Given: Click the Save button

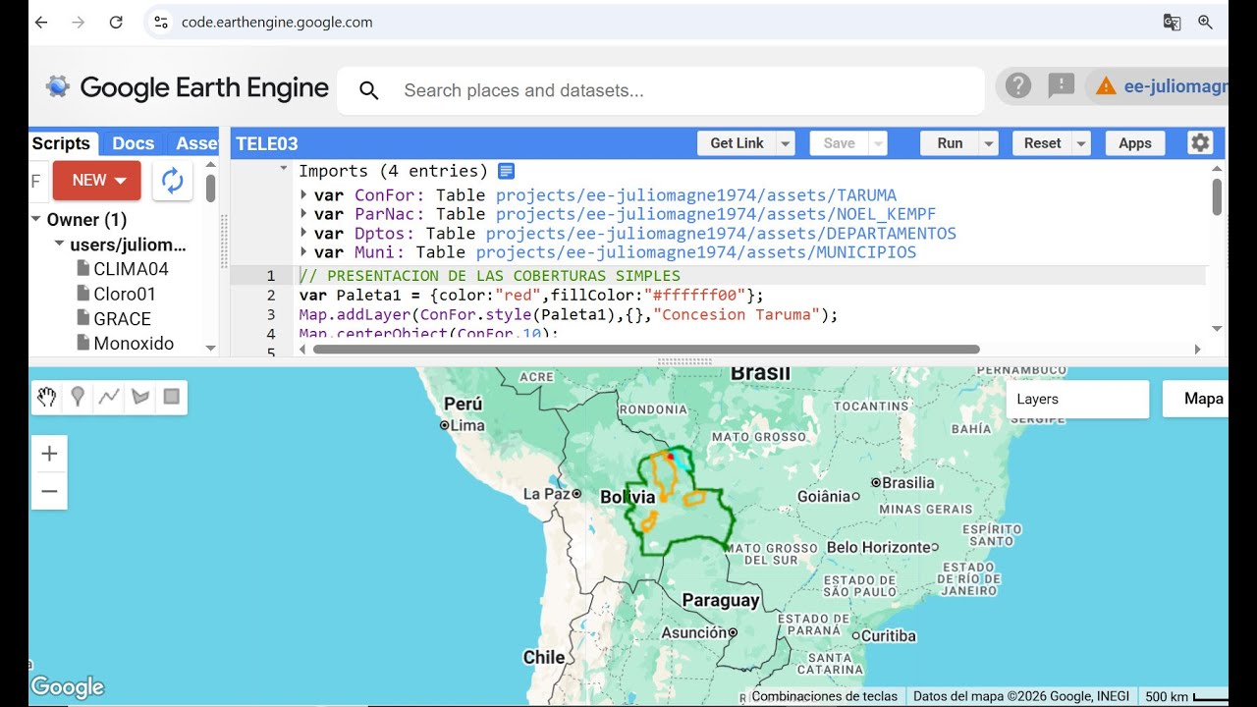Looking at the screenshot, I should pos(839,143).
